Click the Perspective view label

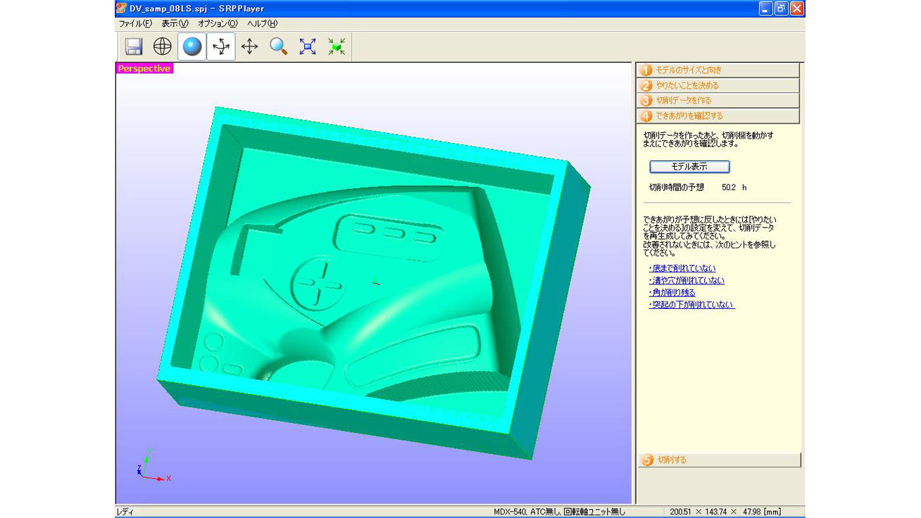(x=144, y=69)
